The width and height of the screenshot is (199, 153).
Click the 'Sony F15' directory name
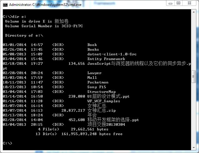pos(97,87)
